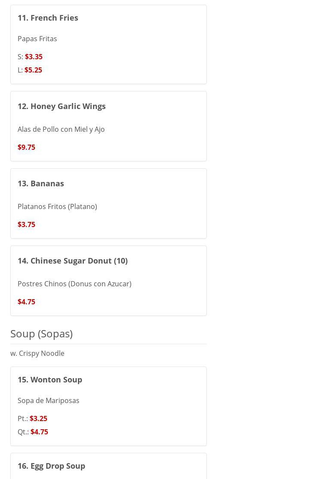Open the Egg Drop Soup item

pyautogui.click(x=51, y=466)
